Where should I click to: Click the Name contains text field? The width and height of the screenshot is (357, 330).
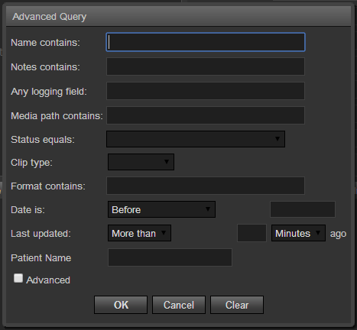[x=206, y=42]
